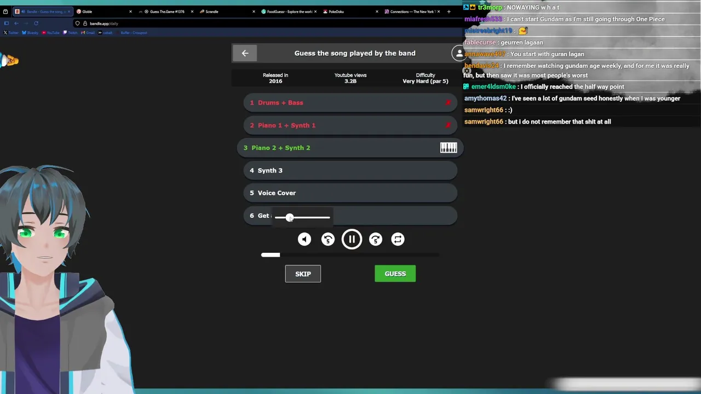Open the user profile icon
701x394 pixels.
(x=459, y=53)
